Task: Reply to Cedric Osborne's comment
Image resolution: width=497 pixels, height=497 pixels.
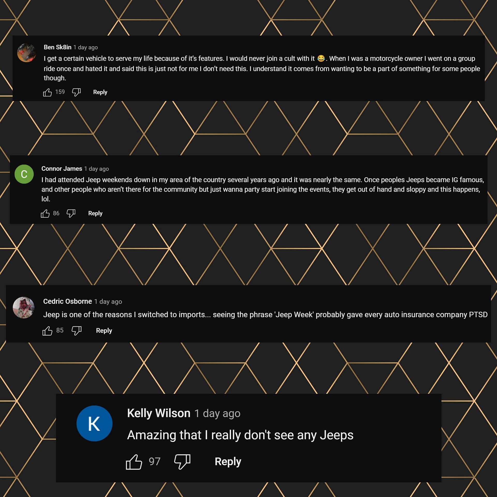Action: [x=104, y=331]
